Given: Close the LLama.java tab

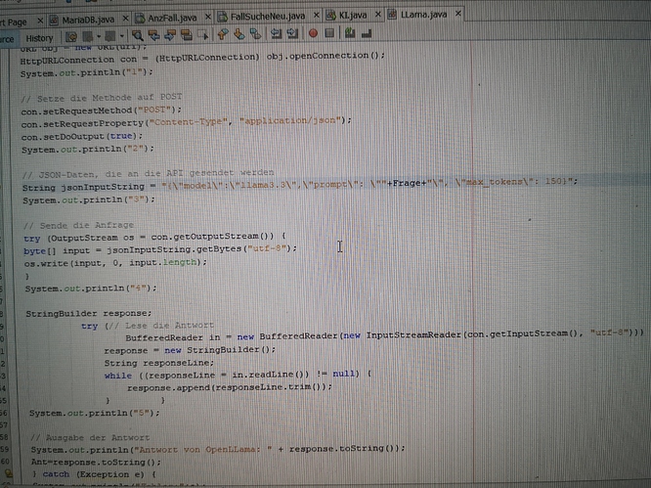Looking at the screenshot, I should [x=457, y=14].
